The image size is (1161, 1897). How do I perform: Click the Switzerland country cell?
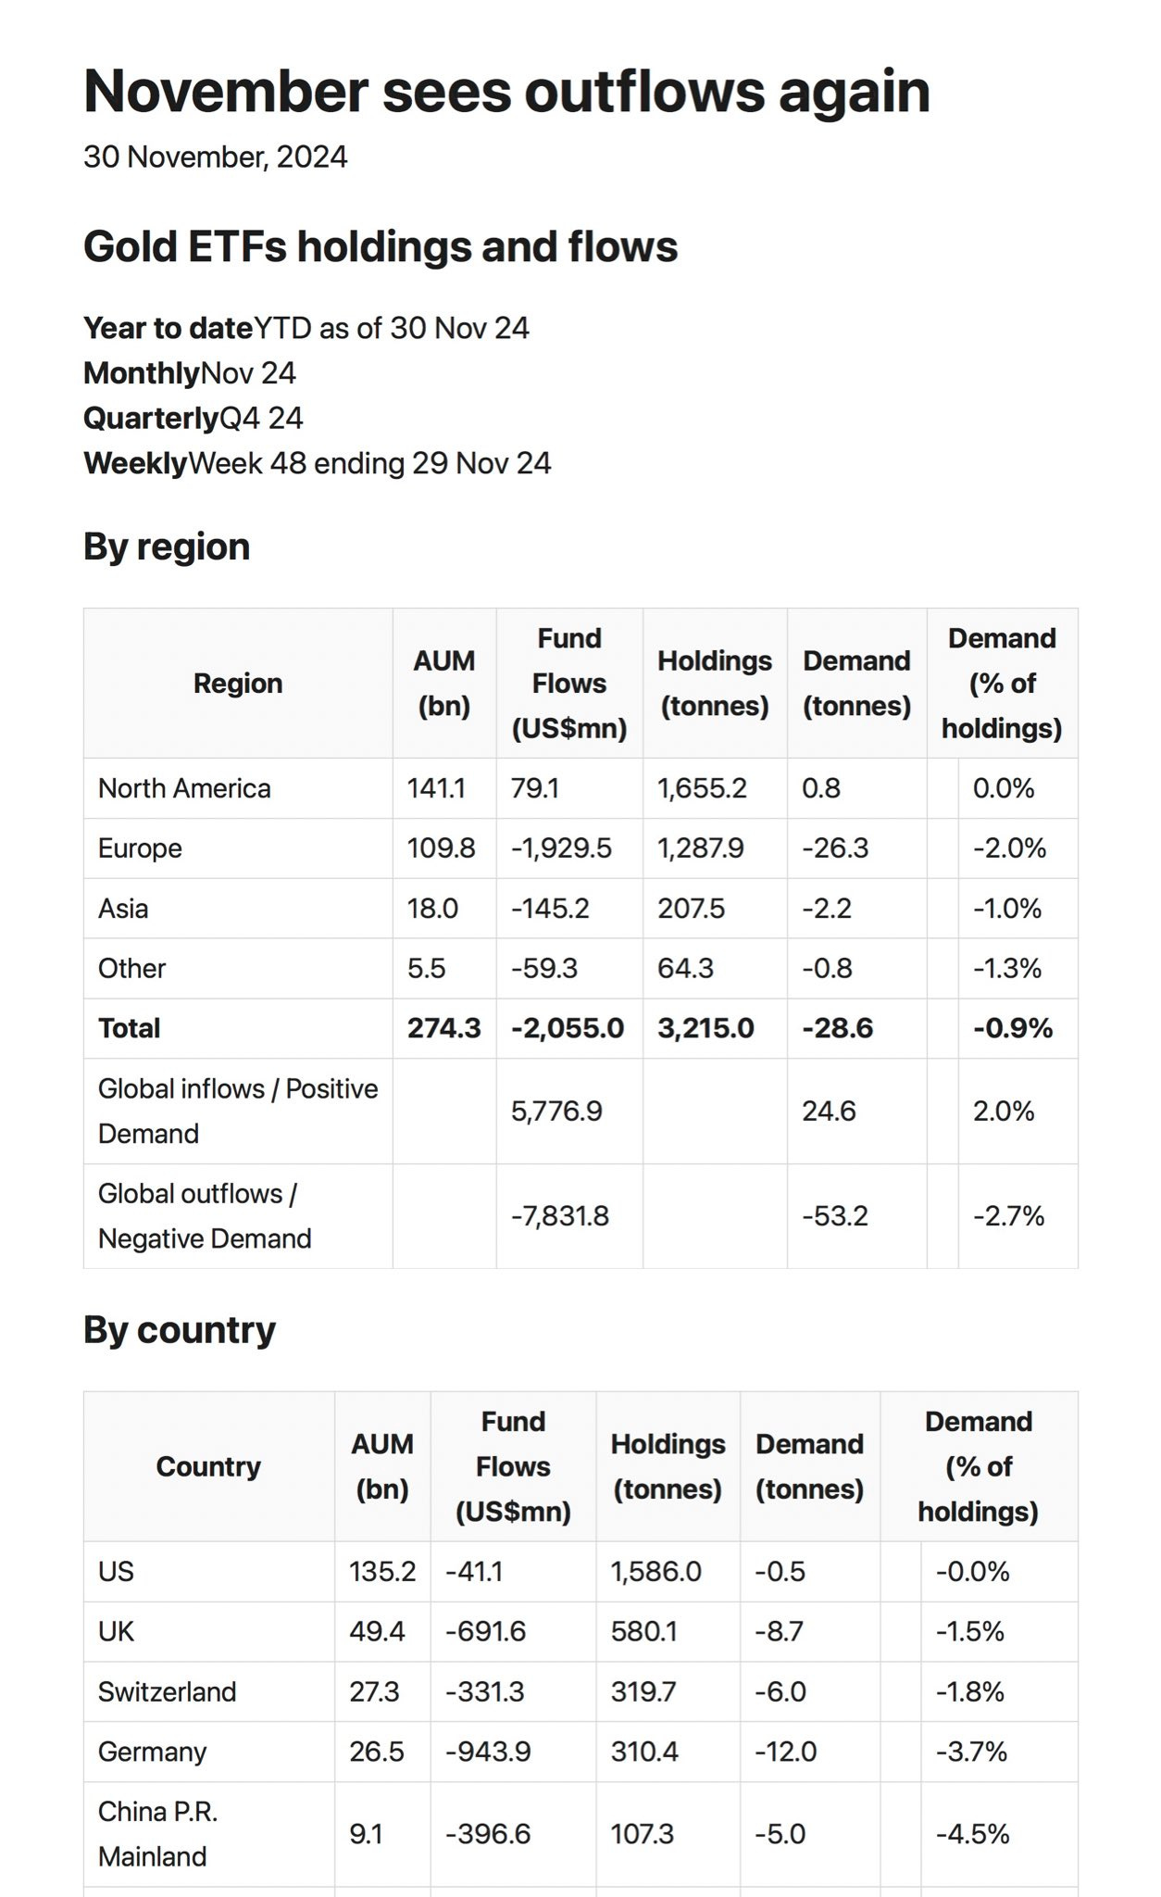167,1691
